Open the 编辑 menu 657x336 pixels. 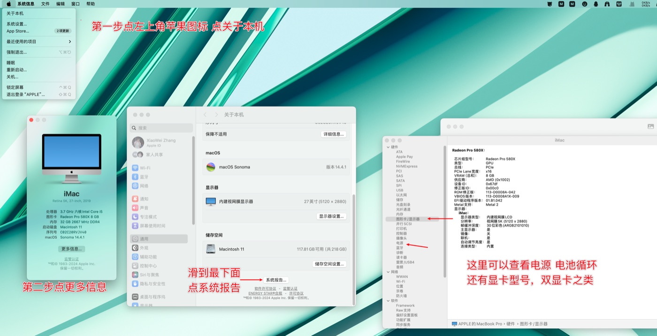click(61, 4)
